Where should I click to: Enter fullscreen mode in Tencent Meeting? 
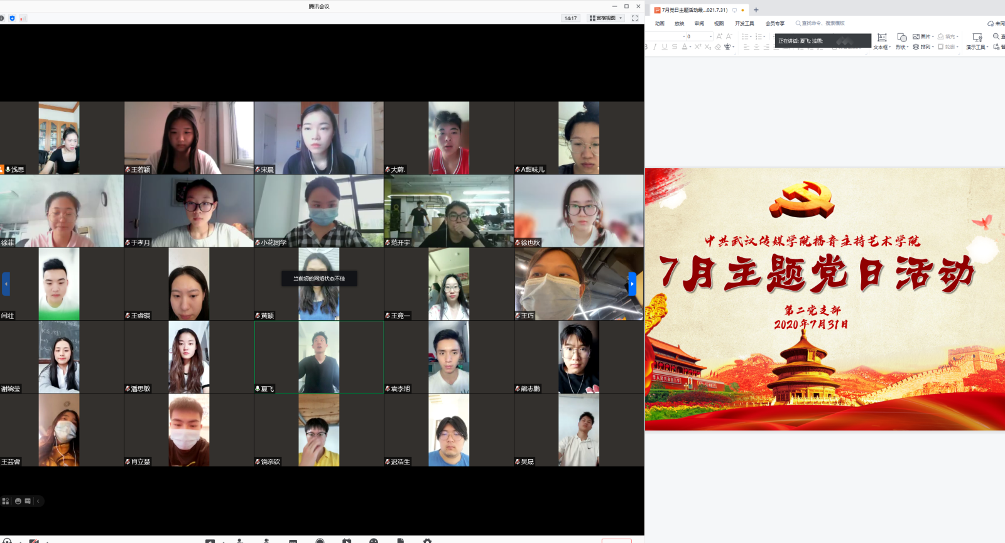point(634,18)
